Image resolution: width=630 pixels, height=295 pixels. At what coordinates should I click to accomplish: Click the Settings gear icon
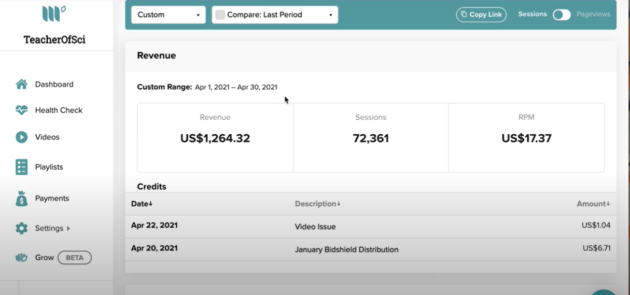click(21, 228)
